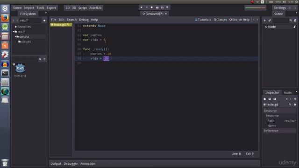Toggle favorite star for res:// path
The width and height of the screenshot is (299, 168).
[x=44, y=21]
